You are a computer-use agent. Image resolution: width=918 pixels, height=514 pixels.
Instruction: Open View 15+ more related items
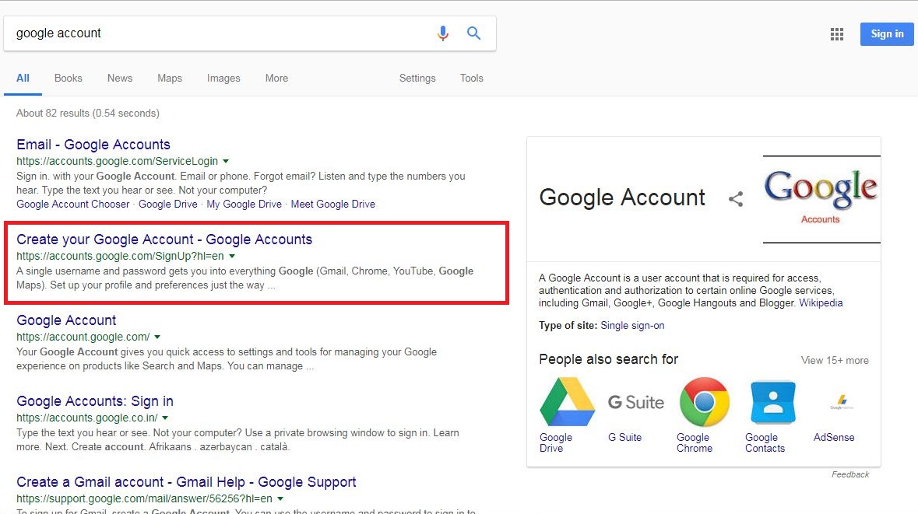pos(835,360)
